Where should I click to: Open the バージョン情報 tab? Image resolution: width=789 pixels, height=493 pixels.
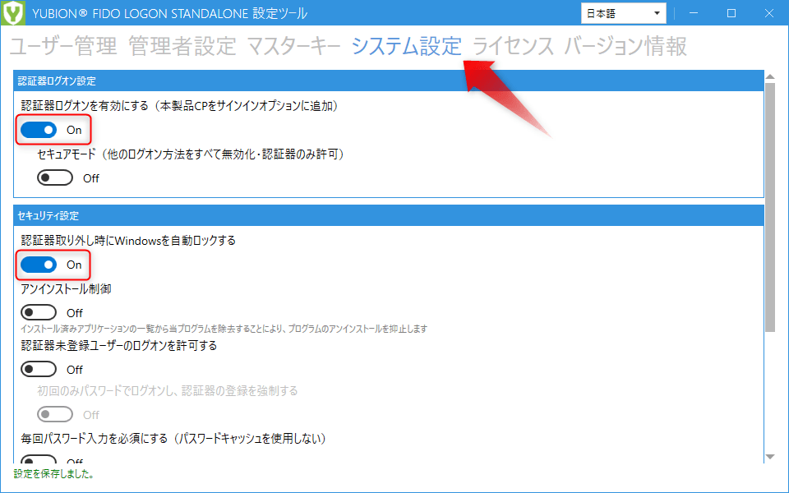[x=625, y=46]
